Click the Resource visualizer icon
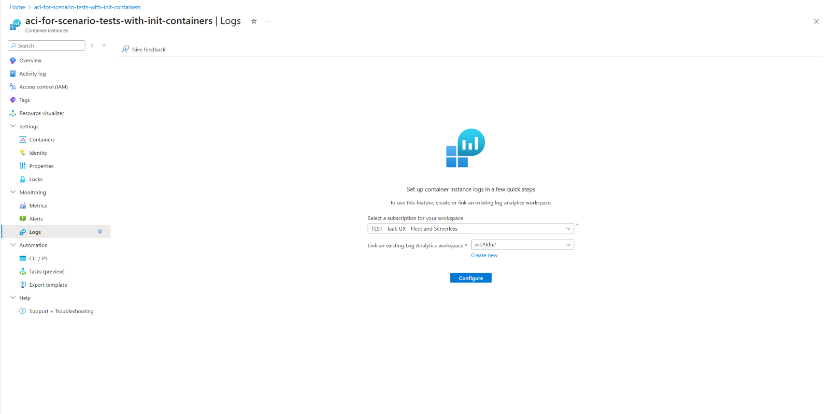The height and width of the screenshot is (414, 829). (13, 113)
